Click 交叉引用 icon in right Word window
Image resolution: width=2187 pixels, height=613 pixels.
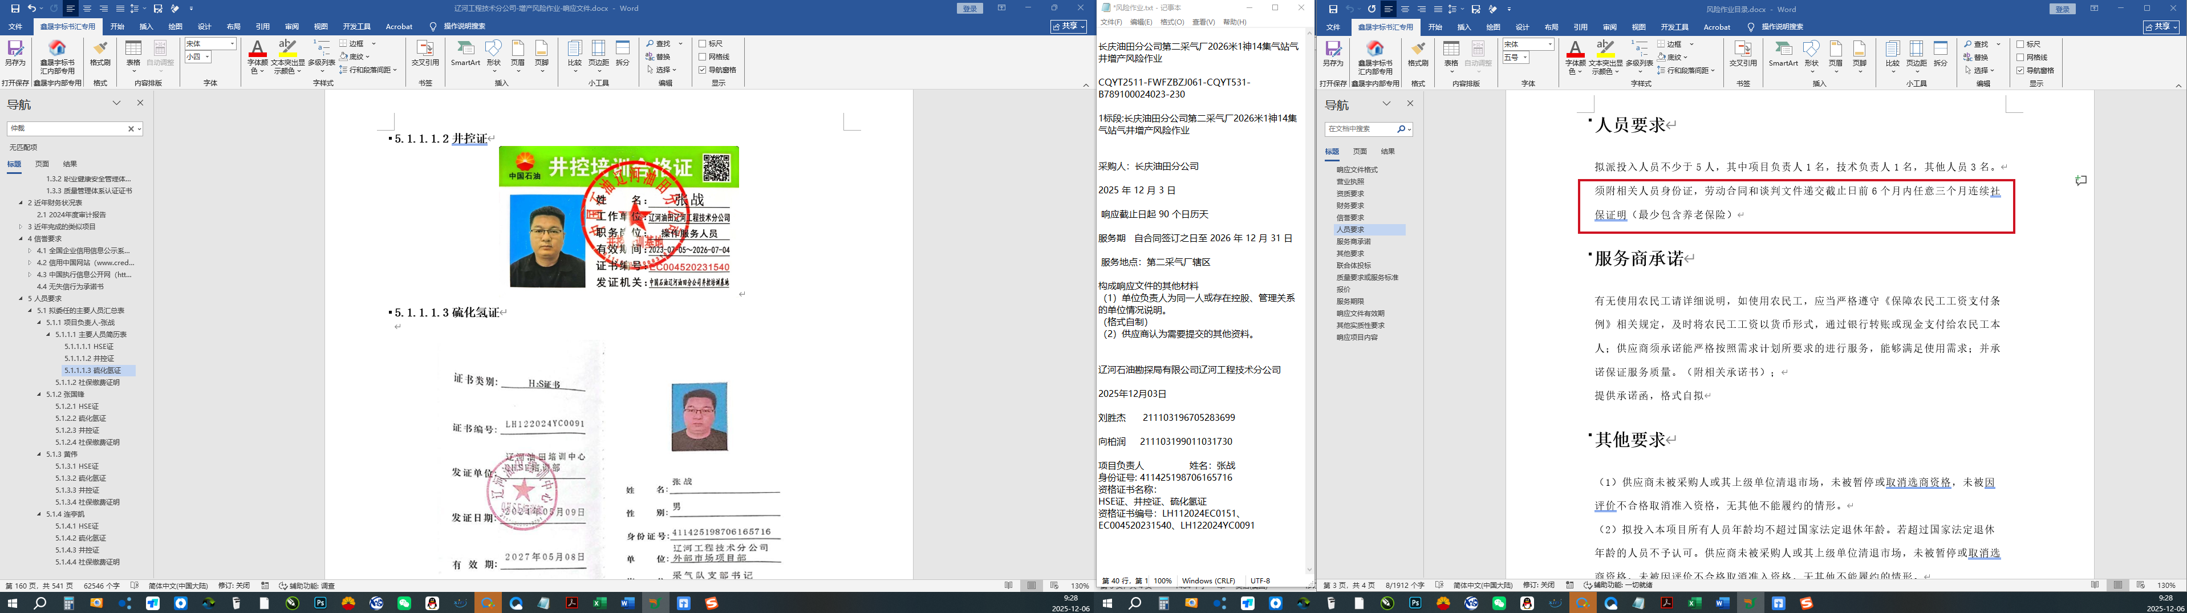click(1743, 52)
